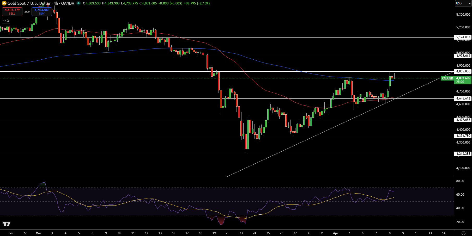Select the 5,124.097 horizontal line price label
The image size is (472, 236).
point(463,37)
